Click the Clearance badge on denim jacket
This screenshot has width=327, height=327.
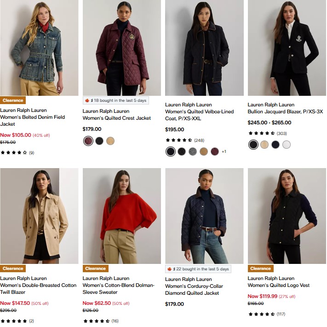(x=13, y=100)
